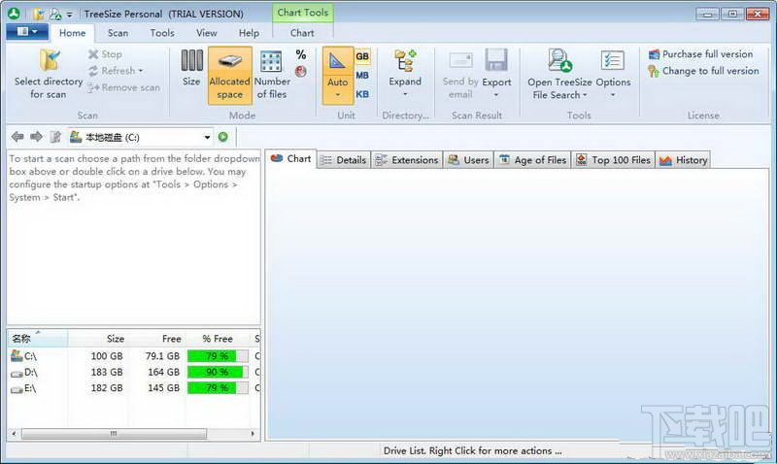Click the TreeSize app icon in title bar

tap(14, 14)
